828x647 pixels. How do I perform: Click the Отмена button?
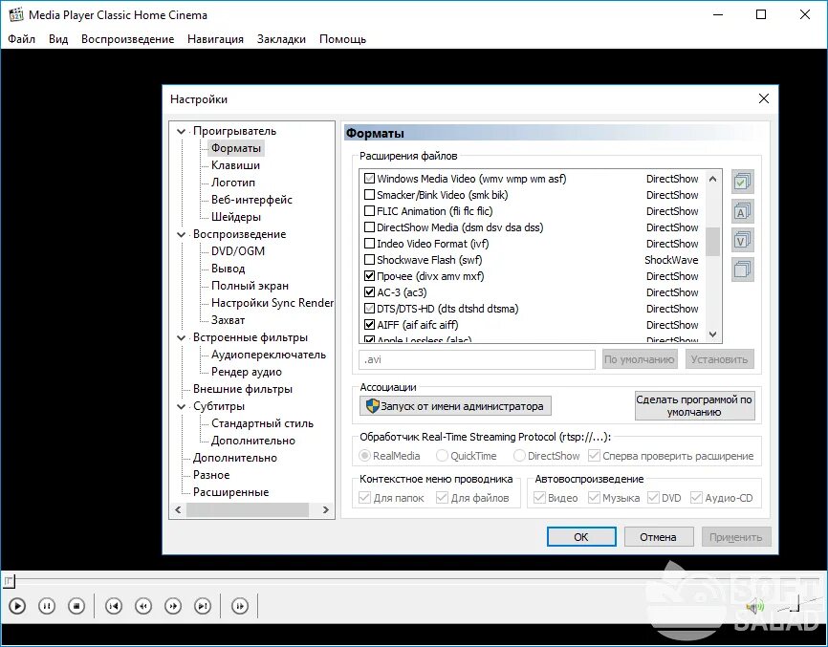(x=658, y=537)
